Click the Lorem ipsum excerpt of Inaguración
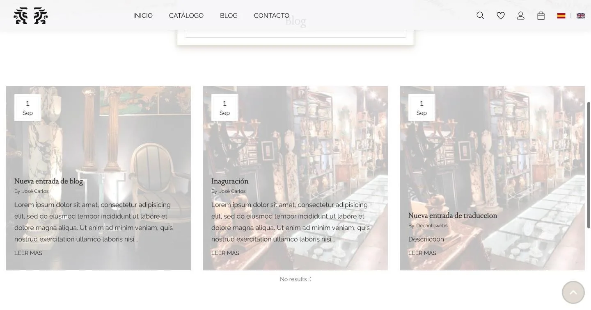This screenshot has height=310, width=591. [x=291, y=222]
